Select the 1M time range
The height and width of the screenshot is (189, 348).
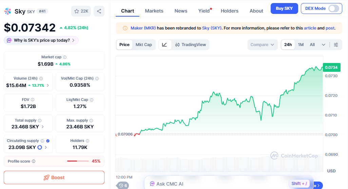tap(301, 45)
